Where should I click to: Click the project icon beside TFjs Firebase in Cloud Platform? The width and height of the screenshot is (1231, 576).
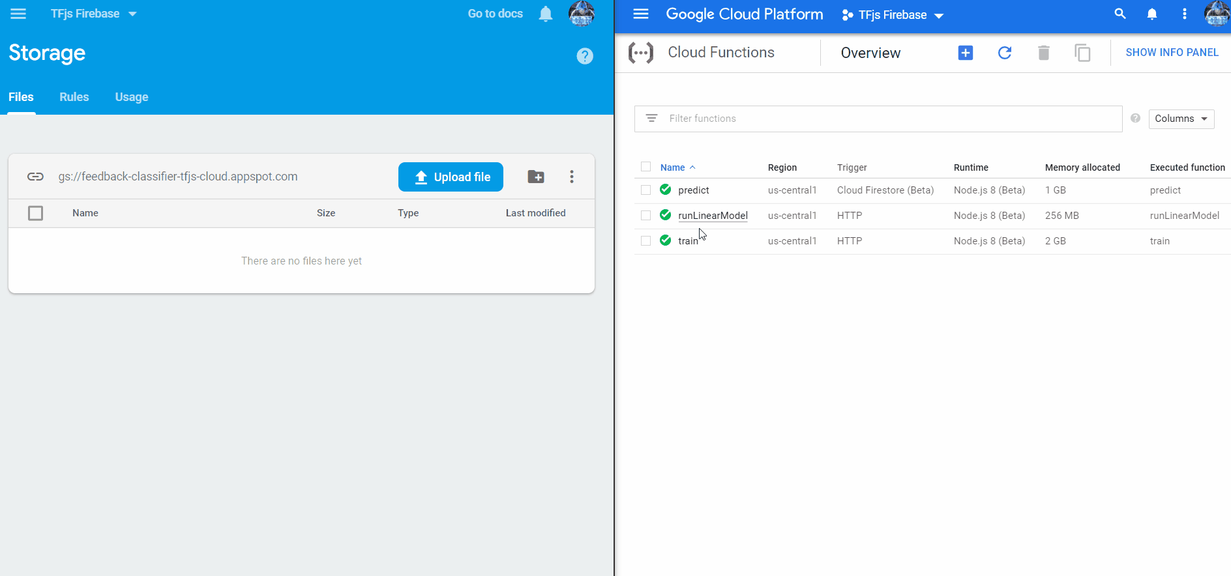pyautogui.click(x=848, y=15)
